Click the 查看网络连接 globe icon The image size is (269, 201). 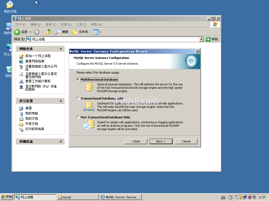pyautogui.click(x=21, y=61)
